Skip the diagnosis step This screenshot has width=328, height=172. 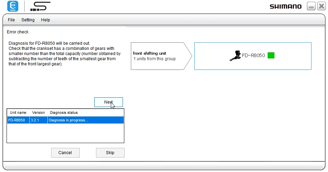tap(110, 153)
